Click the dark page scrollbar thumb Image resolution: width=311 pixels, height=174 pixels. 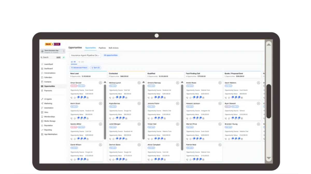pos(269,101)
